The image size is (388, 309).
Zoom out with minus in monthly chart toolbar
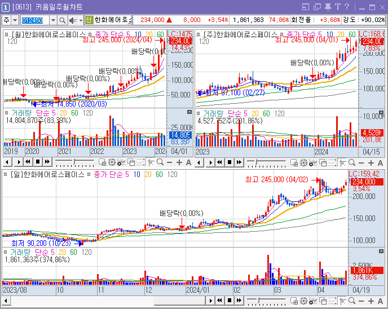coord(170,162)
